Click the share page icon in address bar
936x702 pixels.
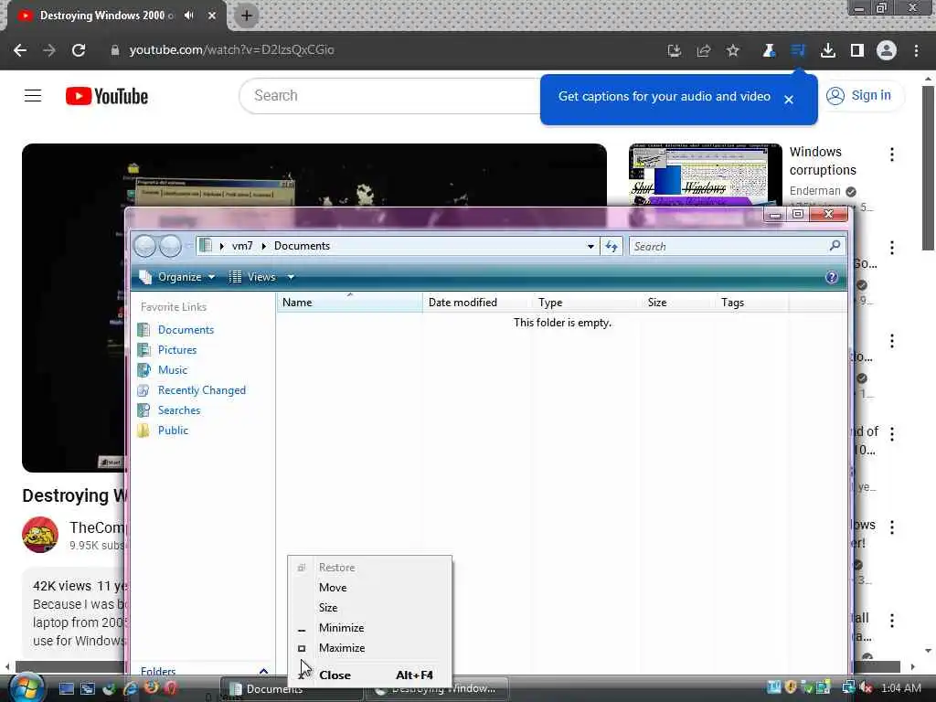click(x=704, y=51)
